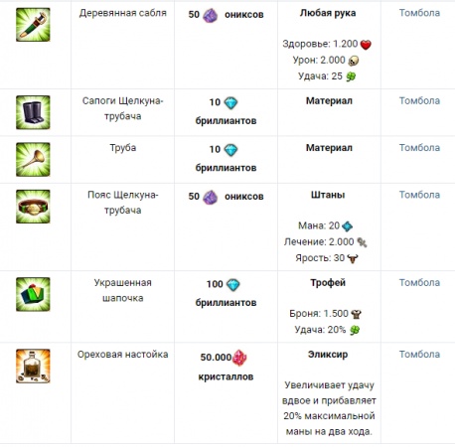Click the nut tincture bottle icon
Screen dimensions: 455x447
[x=33, y=366]
